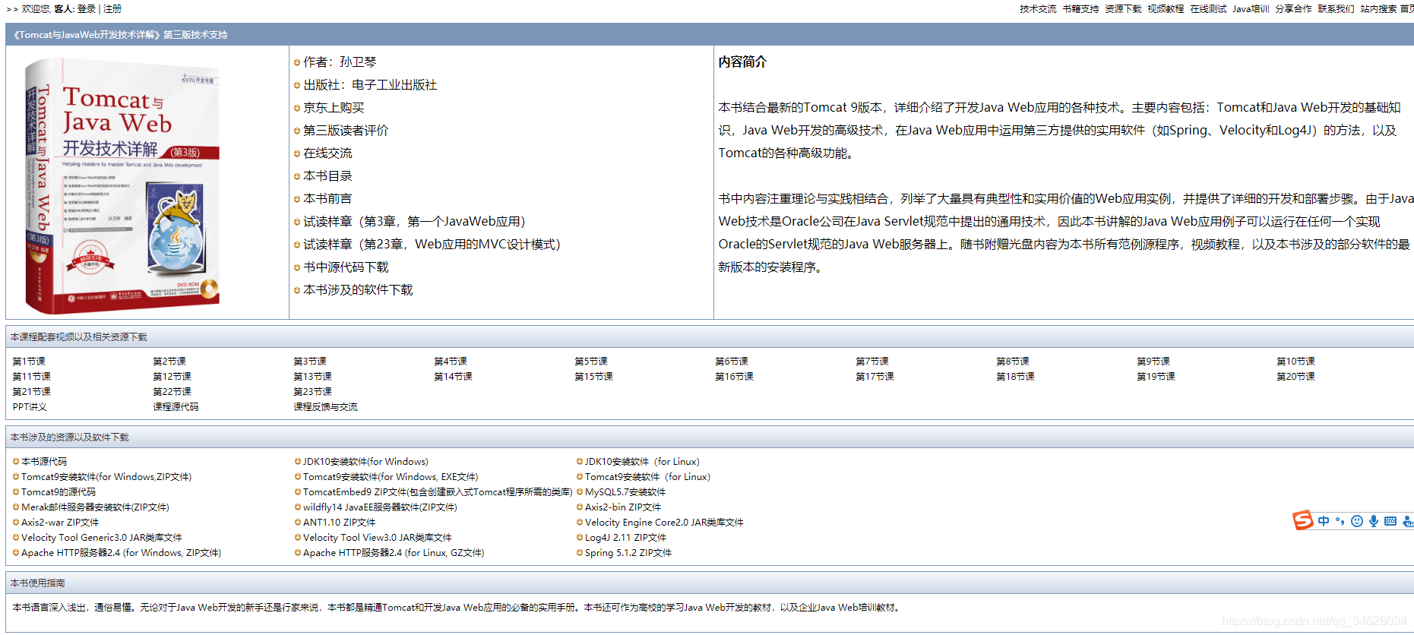Screen dimensions: 1414x635
Task: Open 站内搜索 in top navigation
Action: [x=1378, y=9]
